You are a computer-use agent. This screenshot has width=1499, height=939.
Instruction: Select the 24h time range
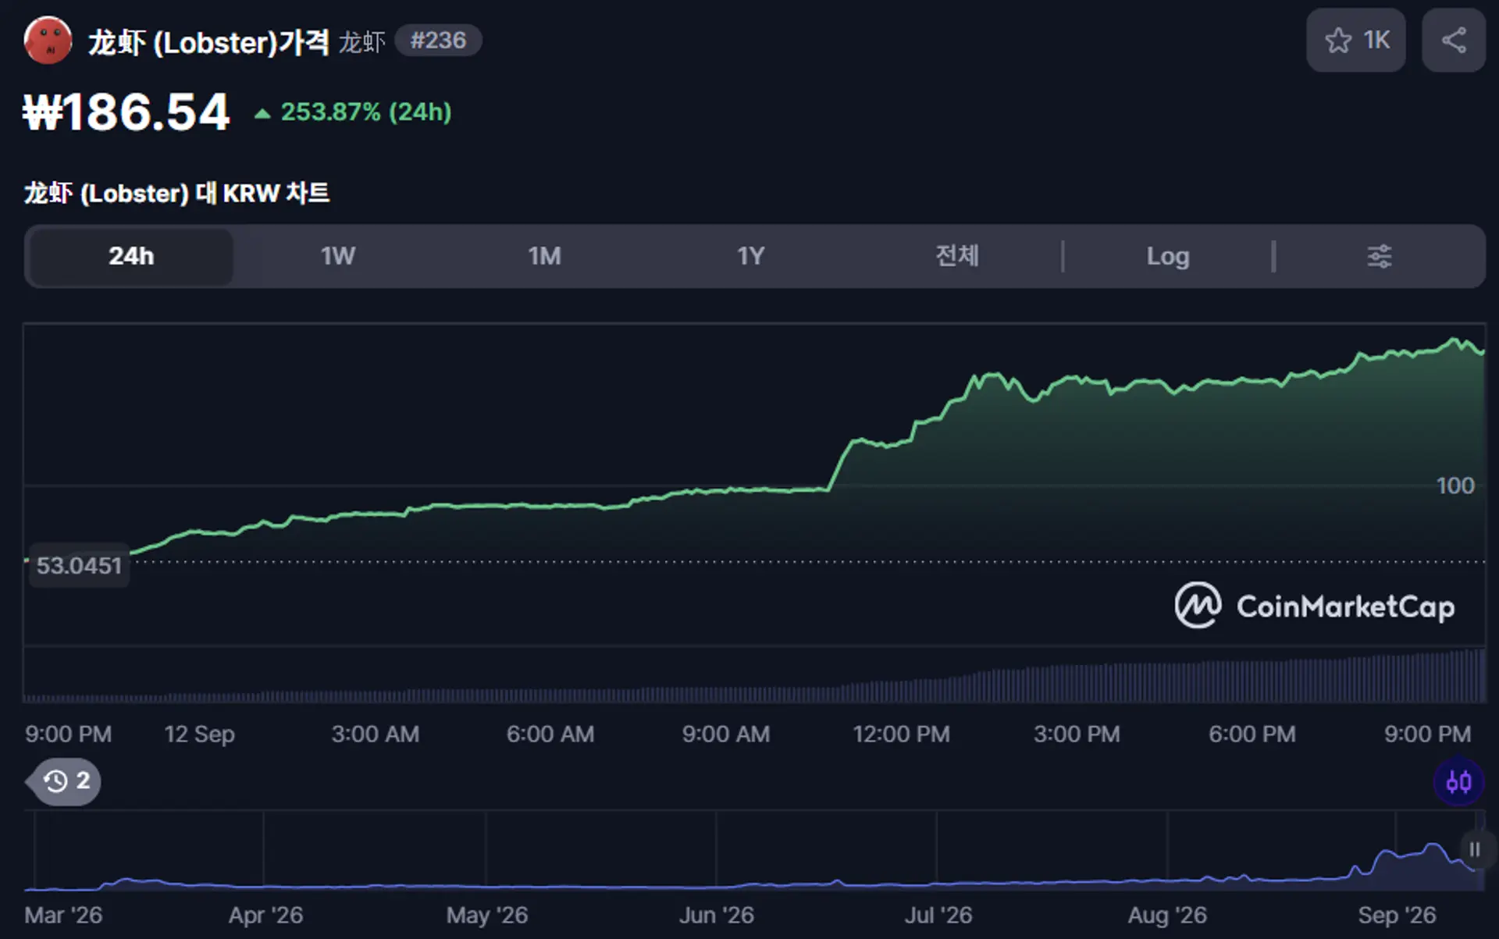(131, 256)
